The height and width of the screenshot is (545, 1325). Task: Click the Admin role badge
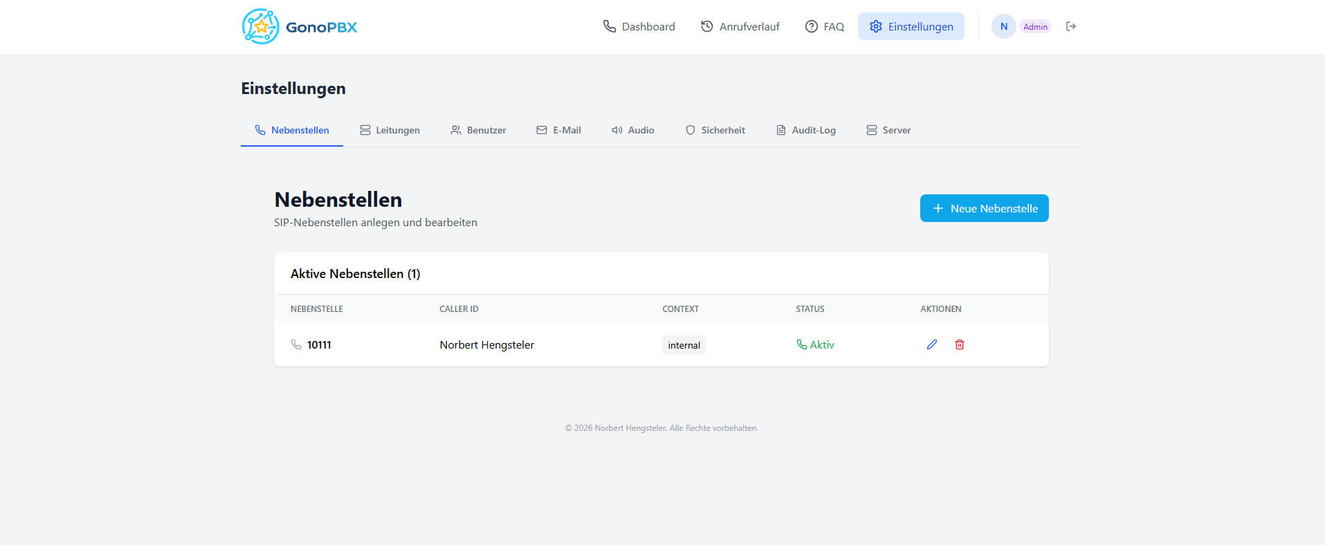pyautogui.click(x=1035, y=27)
